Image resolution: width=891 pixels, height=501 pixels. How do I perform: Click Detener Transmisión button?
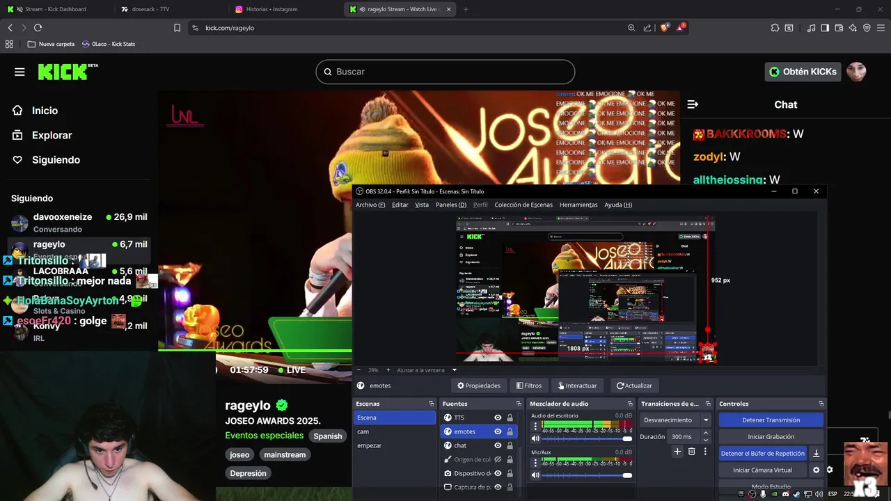click(771, 420)
